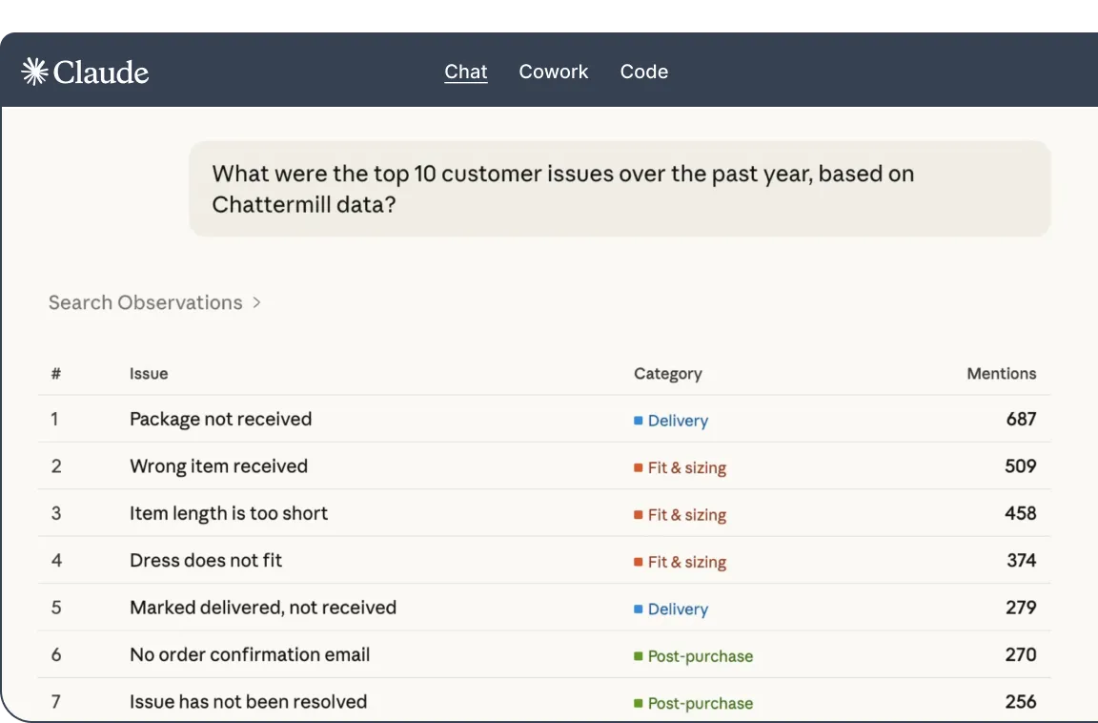Click the Claude wordmark in header
This screenshot has width=1098, height=723.
(101, 72)
